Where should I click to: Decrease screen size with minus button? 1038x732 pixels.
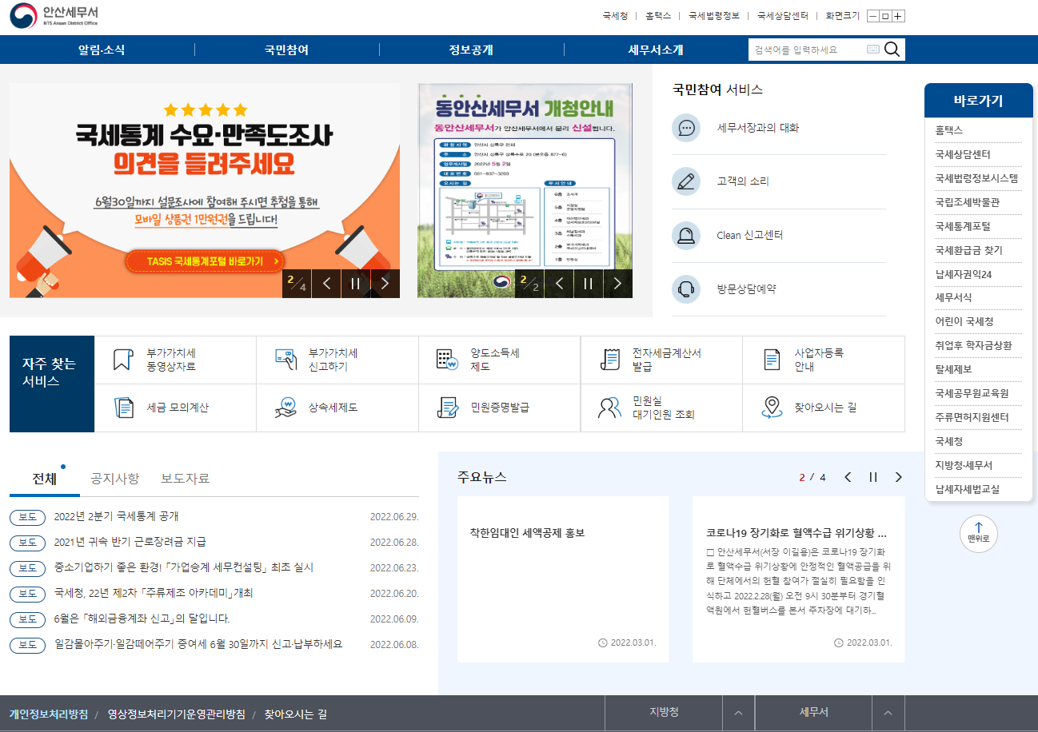tap(873, 16)
